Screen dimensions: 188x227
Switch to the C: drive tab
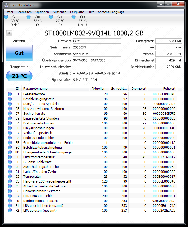tap(37, 21)
